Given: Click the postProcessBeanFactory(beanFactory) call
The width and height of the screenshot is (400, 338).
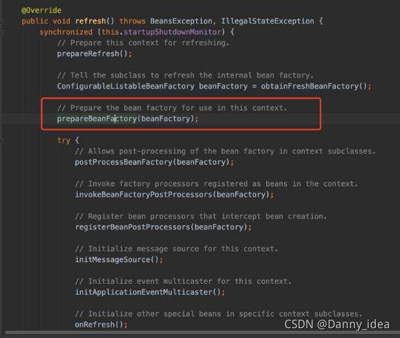Looking at the screenshot, I should coord(152,162).
